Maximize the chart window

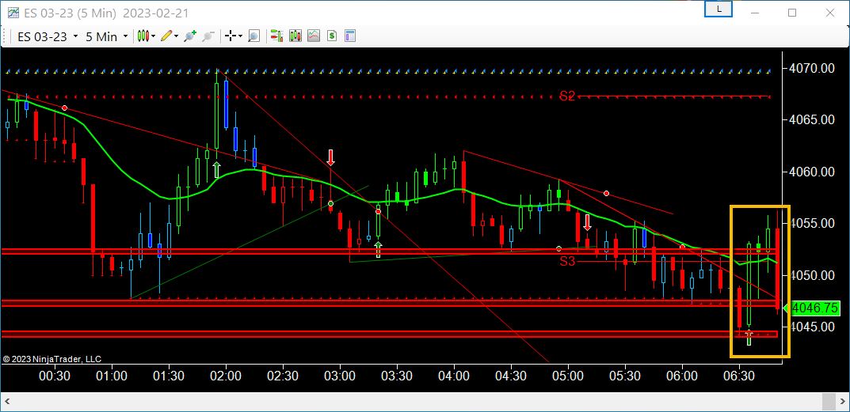pos(792,13)
